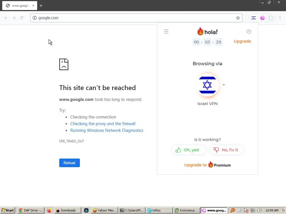This screenshot has height=214, width=286.
Task: Expand the country selection dropdown arrow
Action: (x=224, y=85)
